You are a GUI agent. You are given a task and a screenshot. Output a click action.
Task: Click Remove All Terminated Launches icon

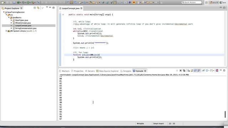184,70
